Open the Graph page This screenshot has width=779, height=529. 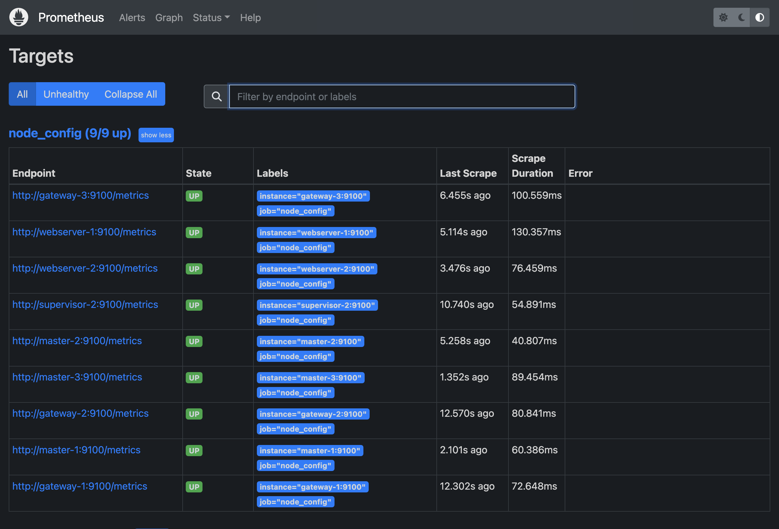pyautogui.click(x=169, y=17)
